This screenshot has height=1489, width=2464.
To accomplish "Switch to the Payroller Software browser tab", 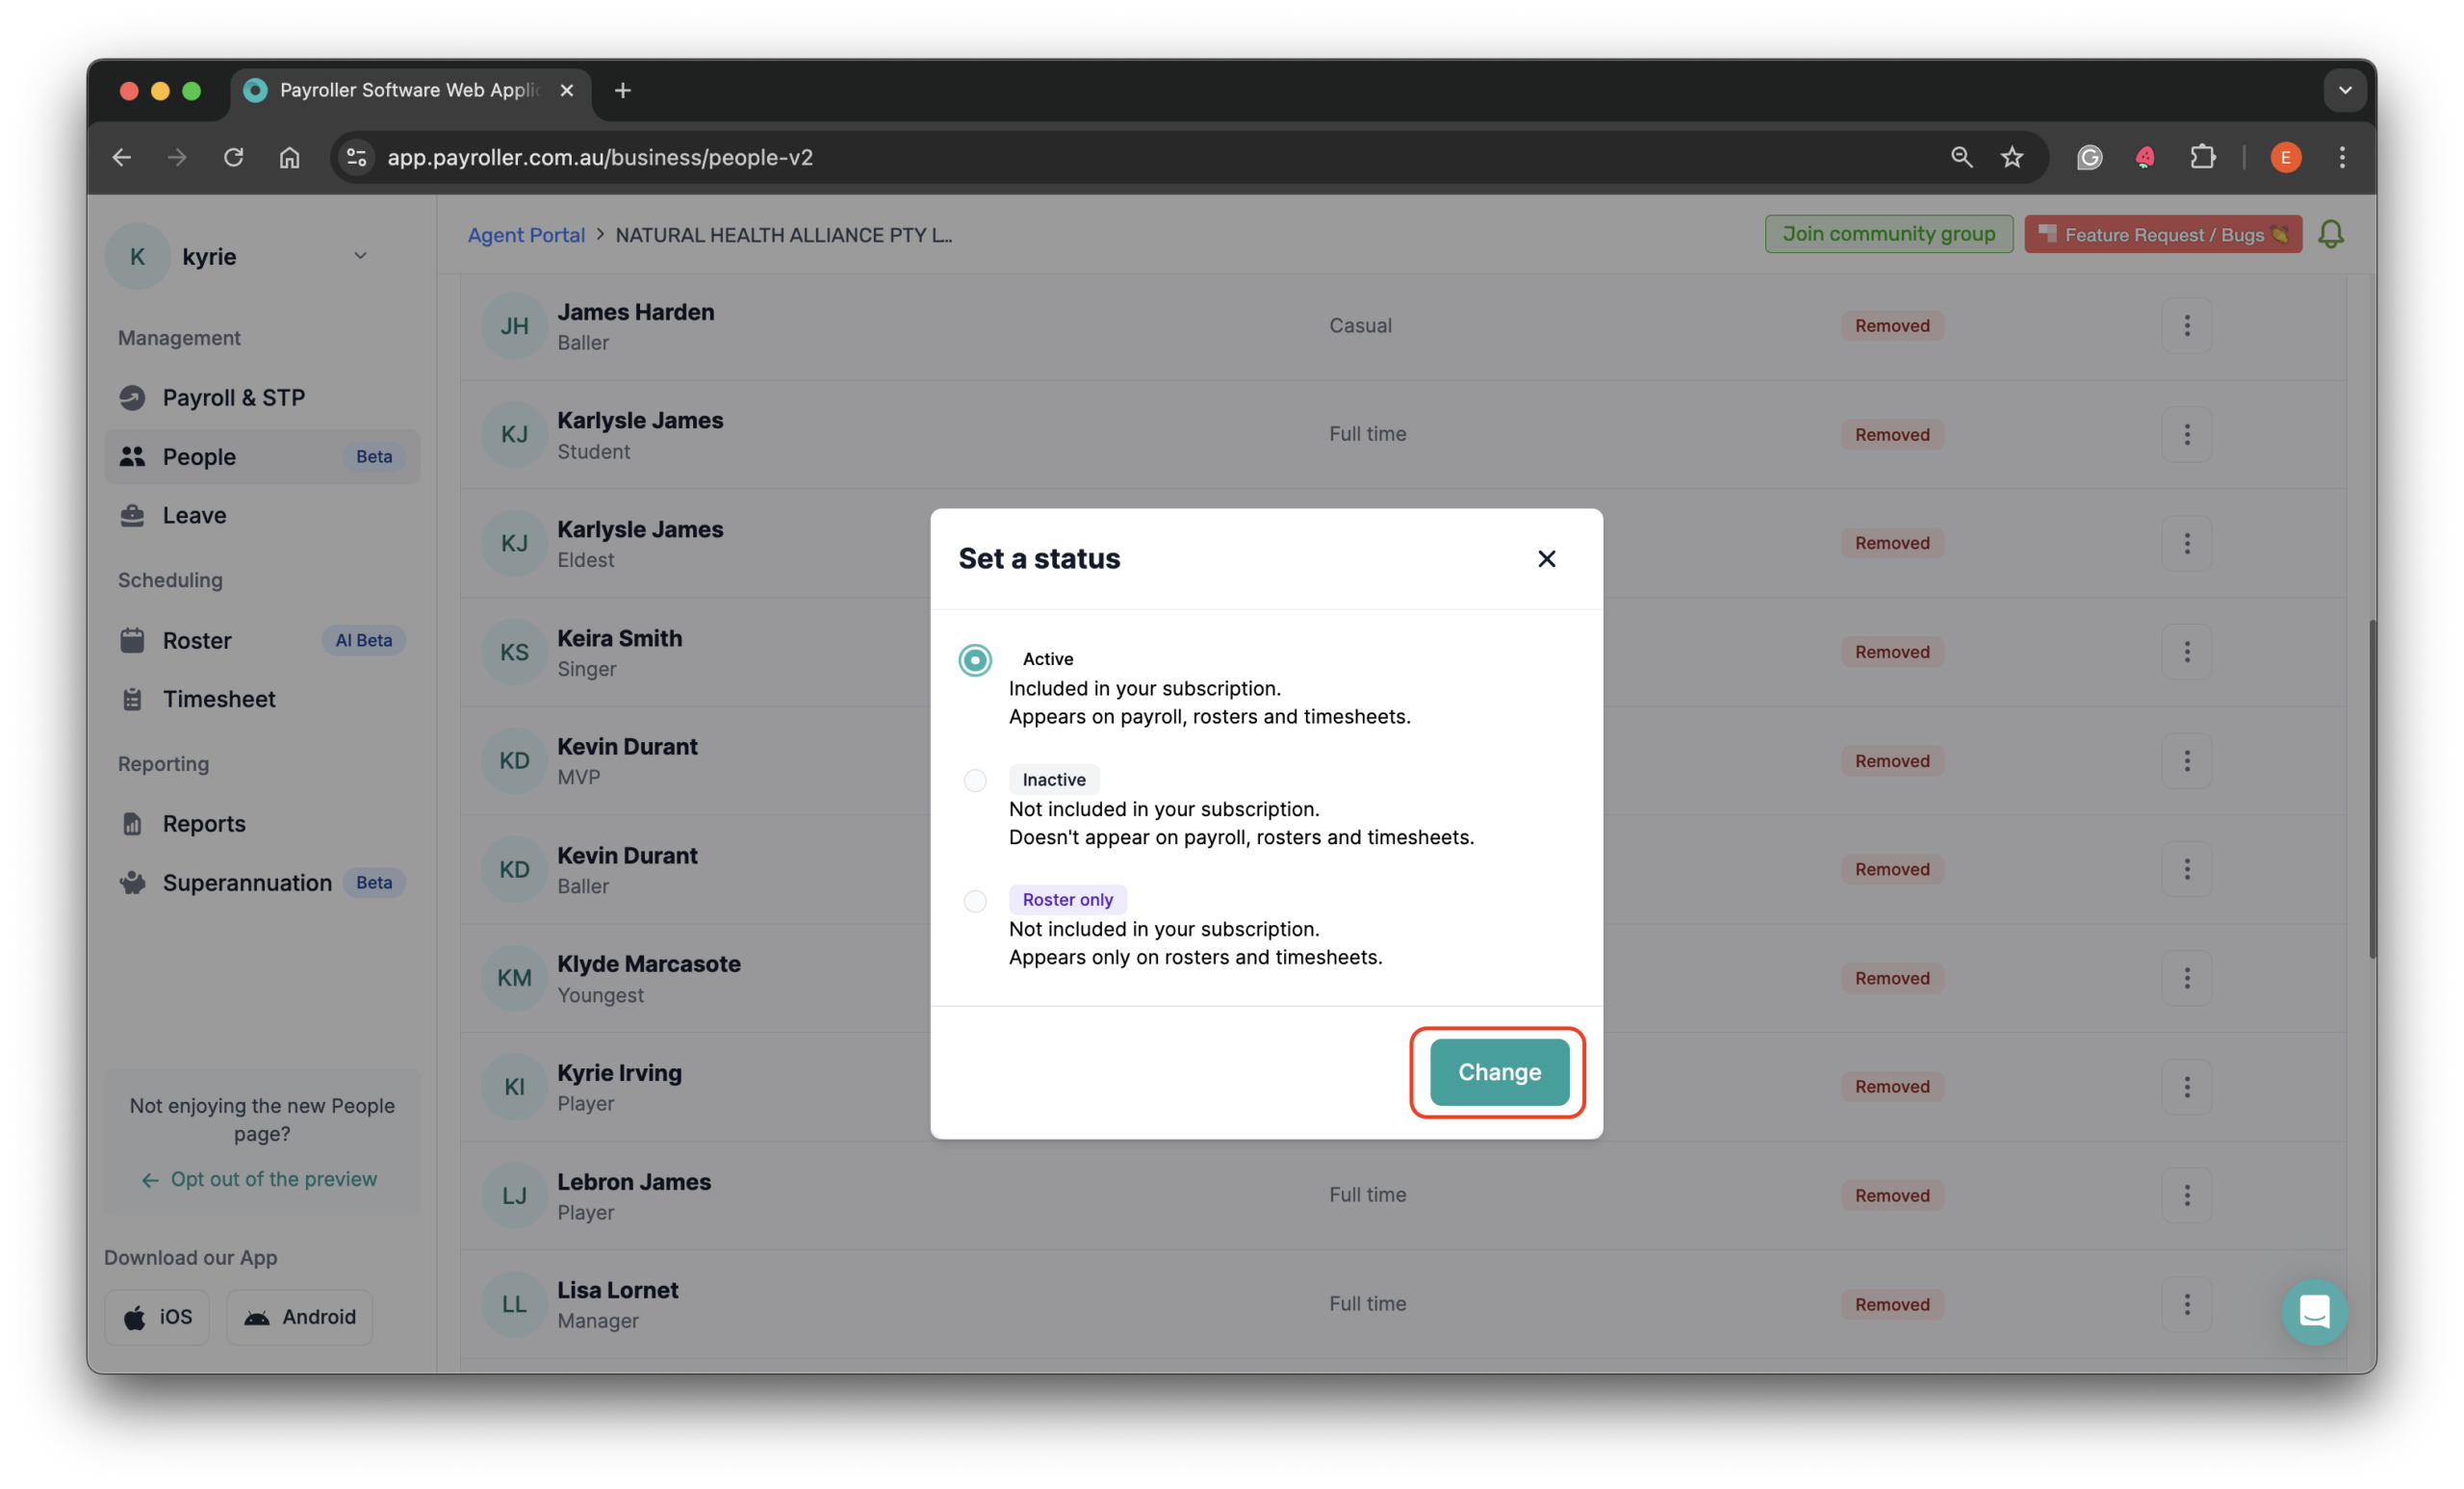I will coord(410,89).
